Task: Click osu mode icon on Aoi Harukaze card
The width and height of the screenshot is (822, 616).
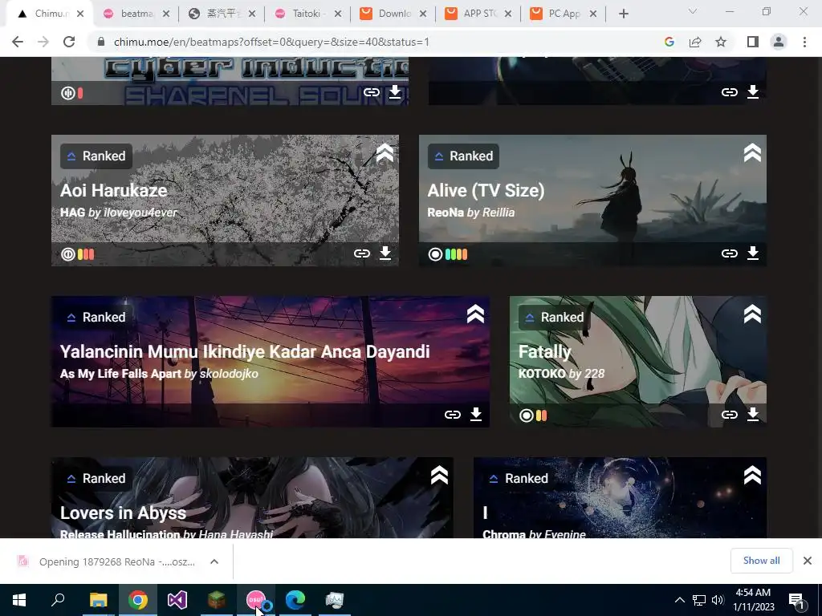Action: 68,254
